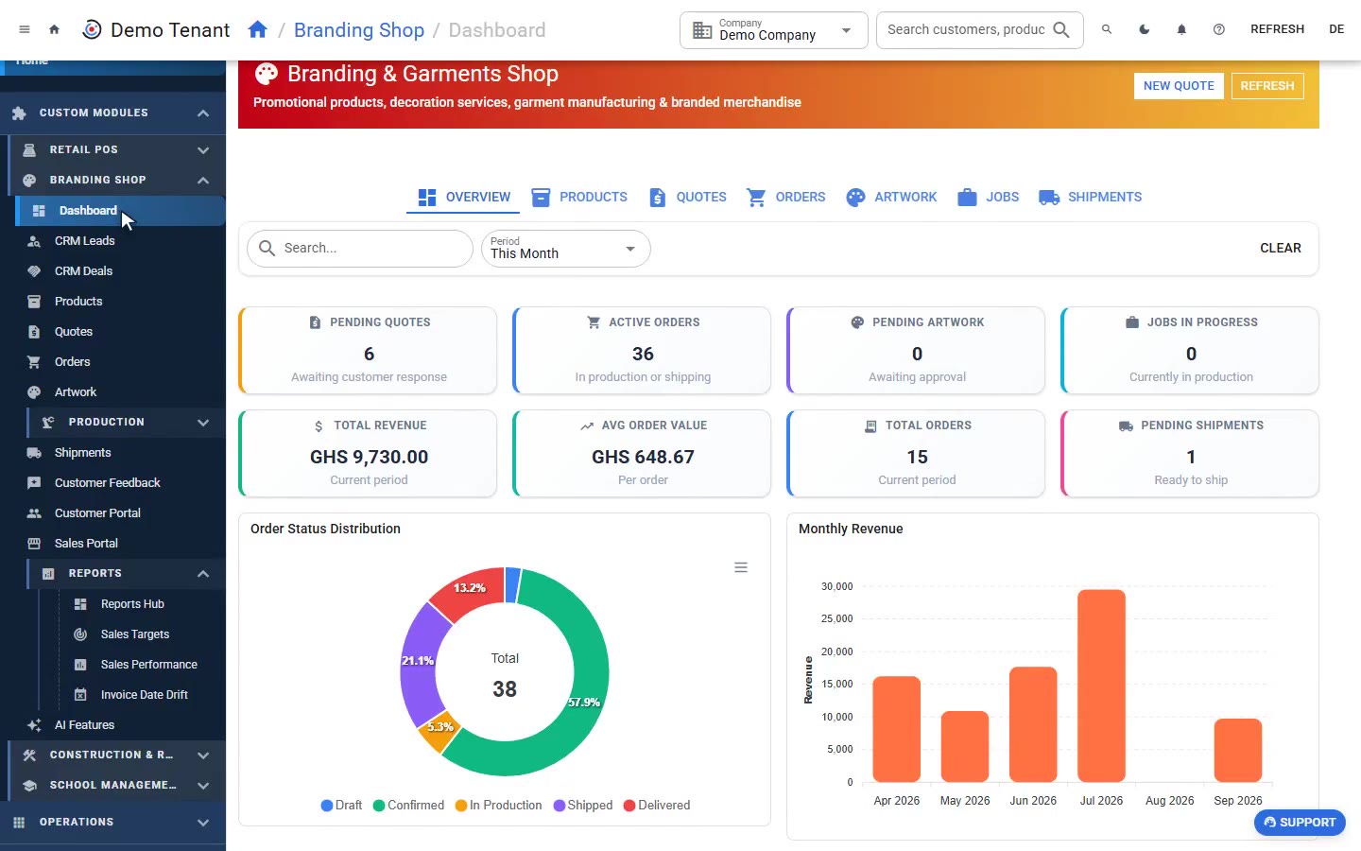Switch to the SHIPMENTS tab

pyautogui.click(x=1090, y=197)
